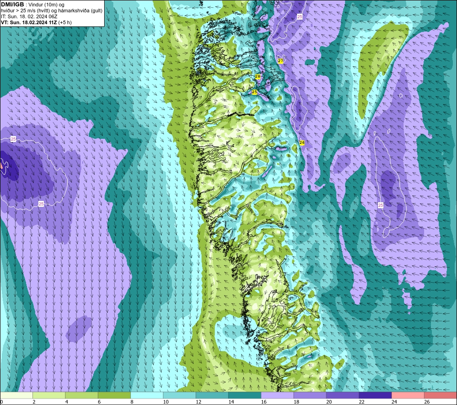
Task: Click the legend scale value 8
Action: point(132,402)
